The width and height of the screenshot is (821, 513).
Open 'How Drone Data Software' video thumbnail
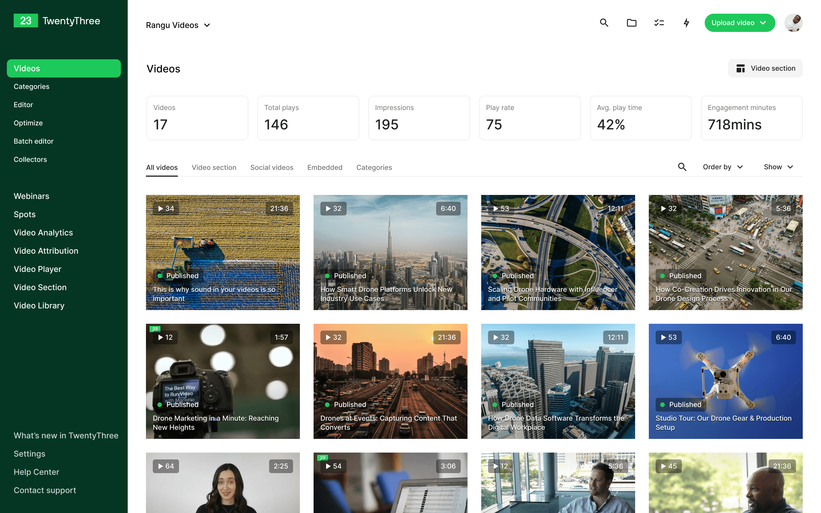[558, 381]
